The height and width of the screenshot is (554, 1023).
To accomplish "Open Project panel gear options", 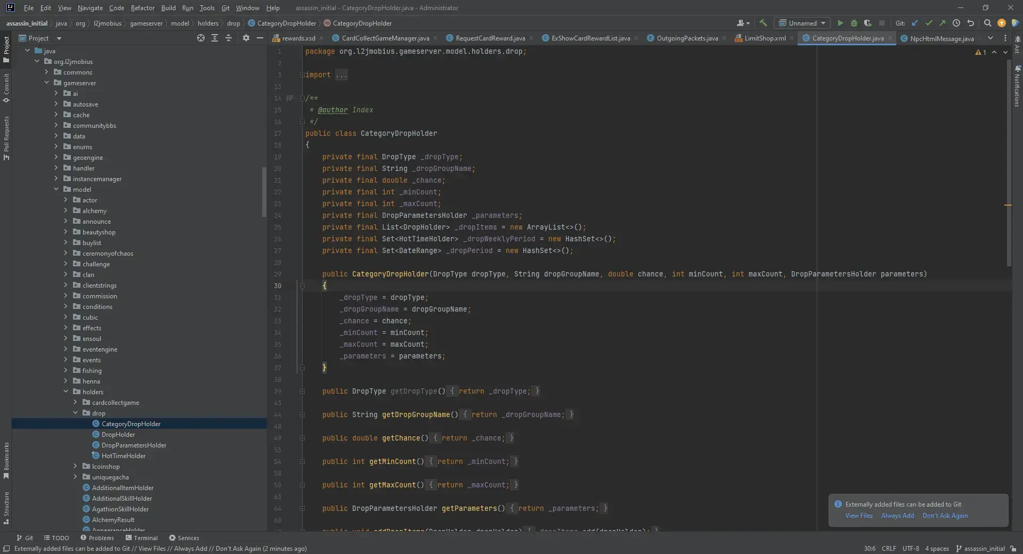I will click(x=246, y=38).
